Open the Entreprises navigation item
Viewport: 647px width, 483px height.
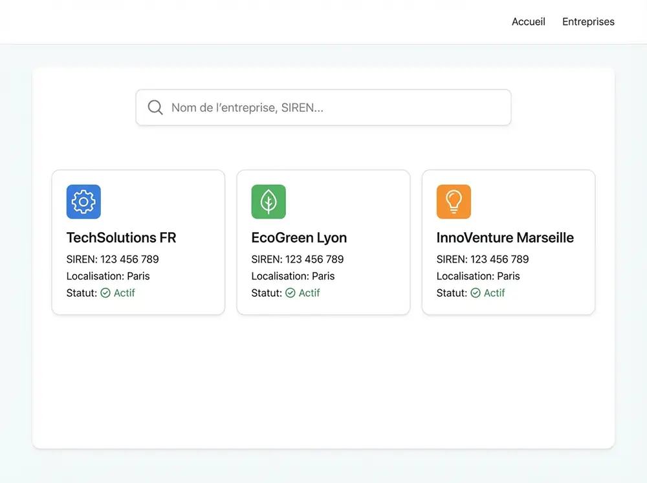(x=588, y=22)
